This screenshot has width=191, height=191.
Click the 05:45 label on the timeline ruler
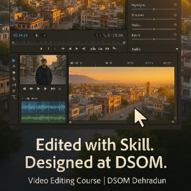(149, 63)
